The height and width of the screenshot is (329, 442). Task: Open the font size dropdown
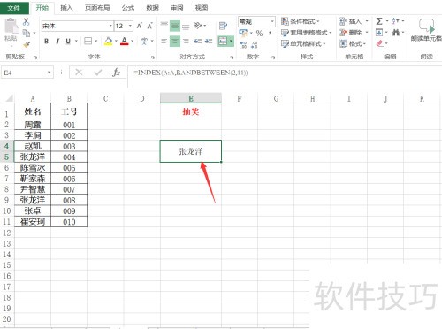point(130,26)
